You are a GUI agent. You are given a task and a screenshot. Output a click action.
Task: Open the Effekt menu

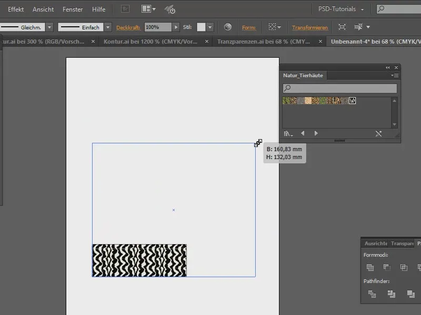16,9
